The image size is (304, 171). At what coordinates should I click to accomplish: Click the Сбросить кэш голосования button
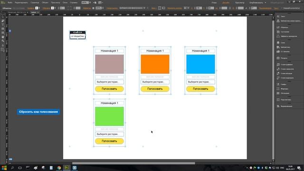click(x=38, y=112)
